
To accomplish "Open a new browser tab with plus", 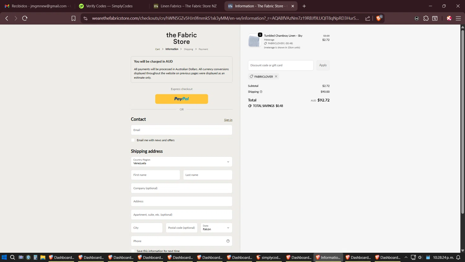I will pos(304,6).
